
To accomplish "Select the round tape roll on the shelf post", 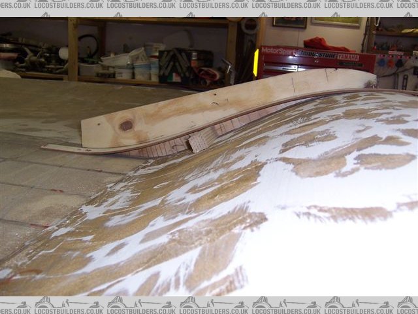I will pos(249,26).
